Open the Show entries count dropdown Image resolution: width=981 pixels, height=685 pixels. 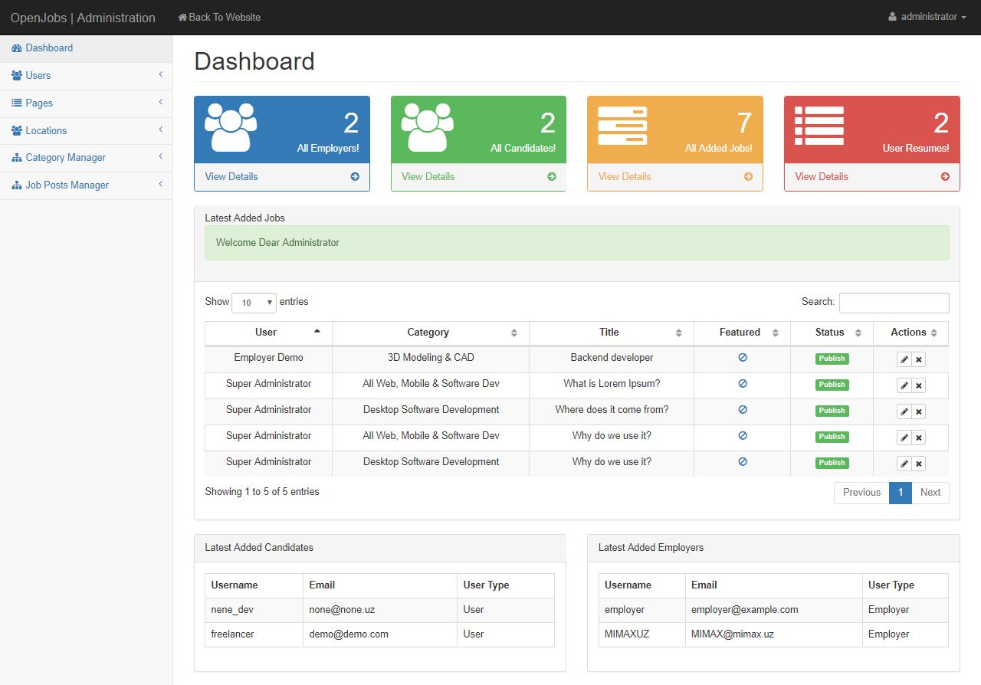[x=254, y=303]
